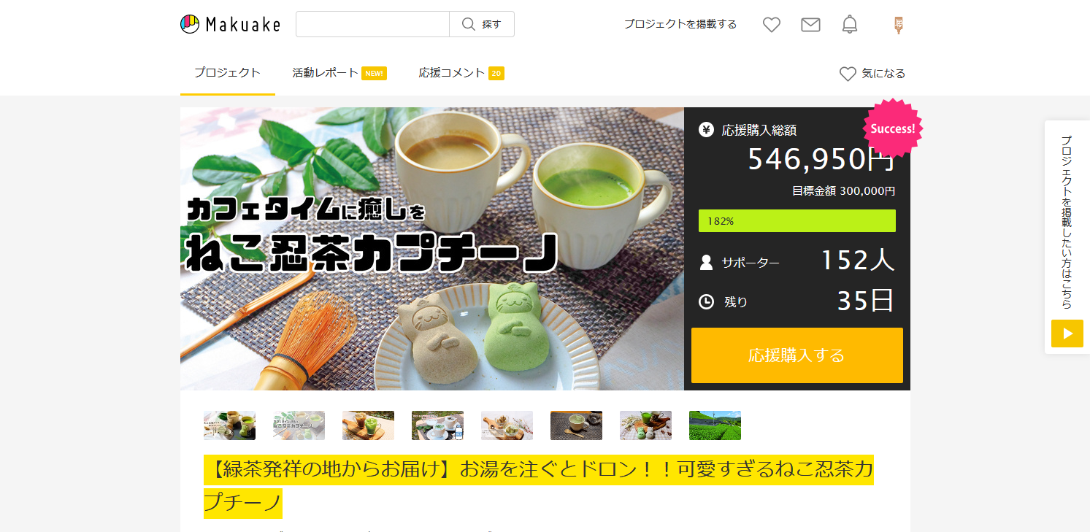Click the green 182% progress bar
1090x532 pixels.
pos(797,220)
